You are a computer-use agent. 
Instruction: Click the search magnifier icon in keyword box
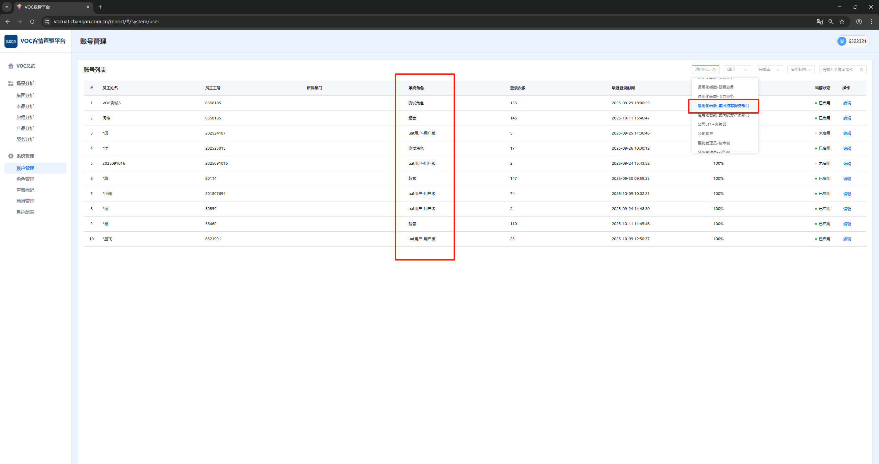861,70
